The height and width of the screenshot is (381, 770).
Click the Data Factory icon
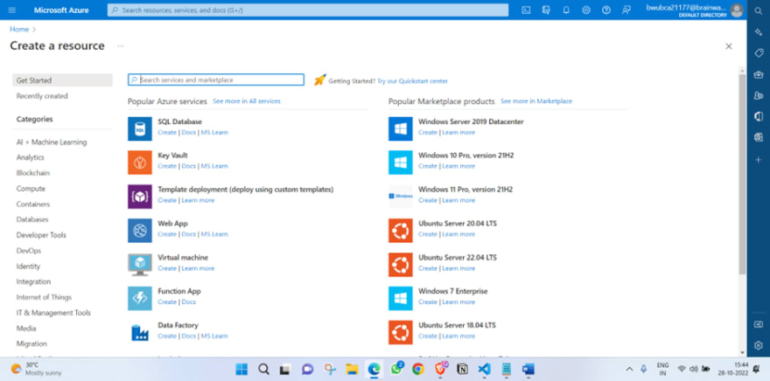point(140,332)
